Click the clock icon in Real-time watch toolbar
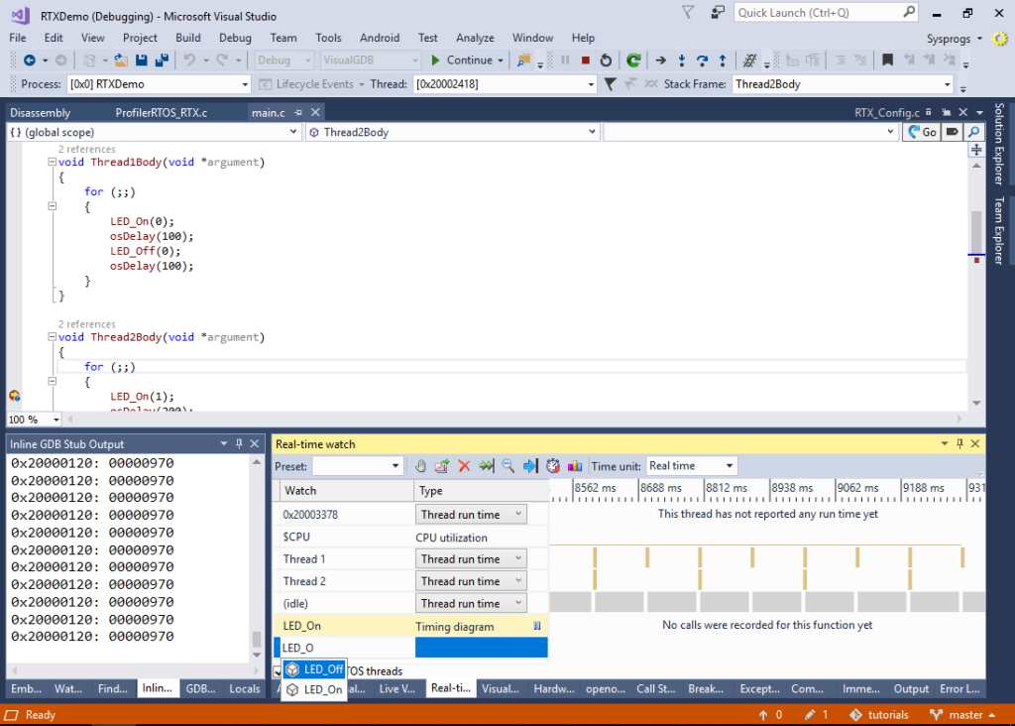 click(551, 465)
